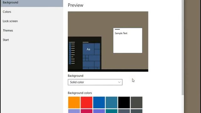Open the Start settings page
This screenshot has height=113, width=201.
tap(32, 40)
